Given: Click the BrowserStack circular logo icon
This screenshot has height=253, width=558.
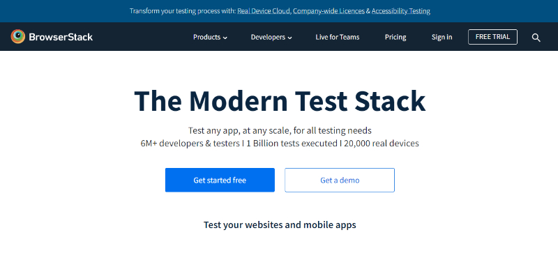Looking at the screenshot, I should click(x=18, y=37).
